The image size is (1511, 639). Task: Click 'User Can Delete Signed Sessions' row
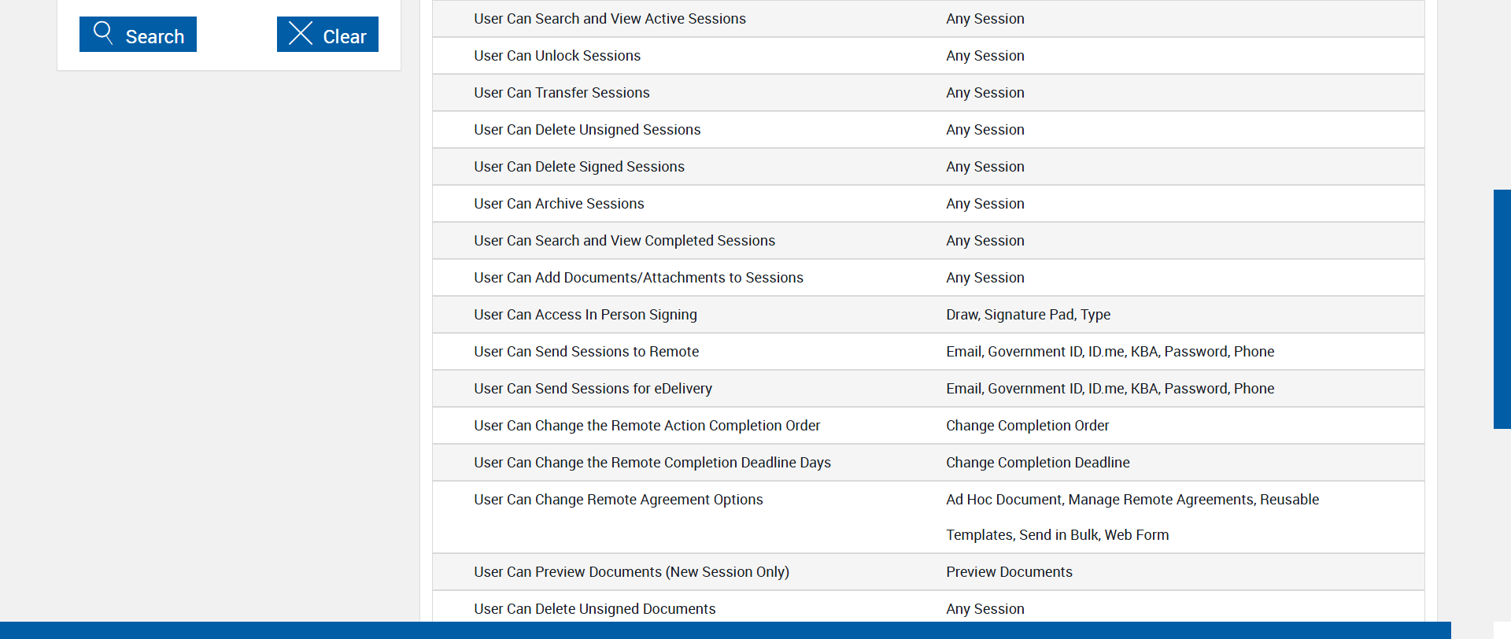point(579,167)
